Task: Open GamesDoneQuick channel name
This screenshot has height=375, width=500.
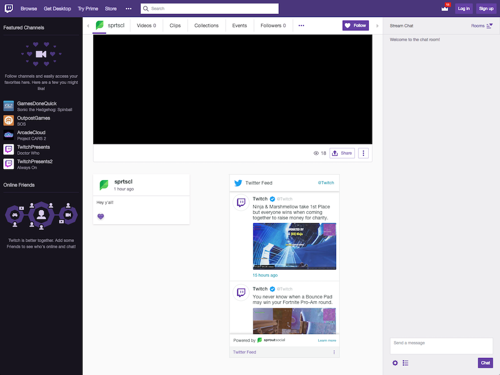Action: pyautogui.click(x=37, y=104)
